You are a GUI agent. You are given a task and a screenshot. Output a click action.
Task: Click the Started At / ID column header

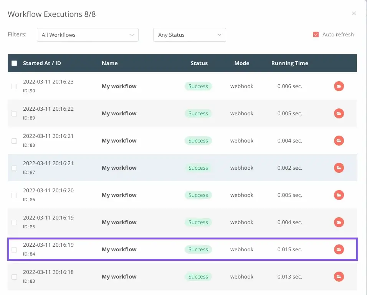coord(42,63)
